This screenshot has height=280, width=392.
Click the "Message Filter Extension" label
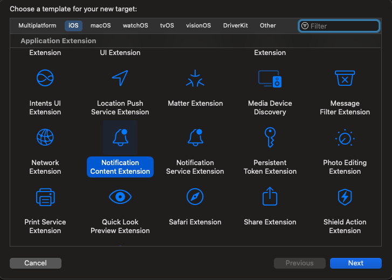[x=345, y=107]
